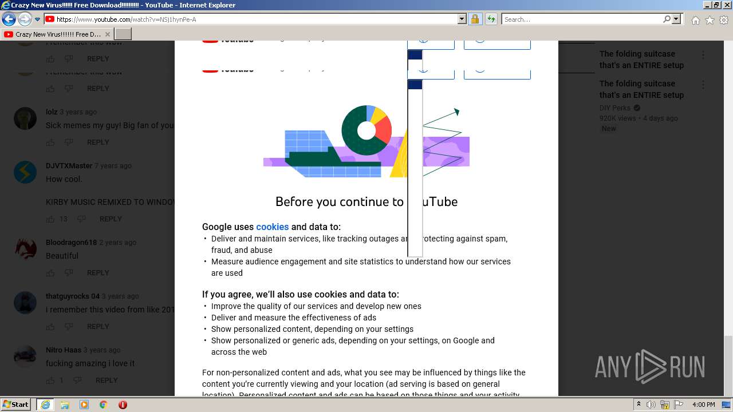Viewport: 733px width, 412px height.
Task: Click the Bloodragon618 username
Action: point(71,243)
